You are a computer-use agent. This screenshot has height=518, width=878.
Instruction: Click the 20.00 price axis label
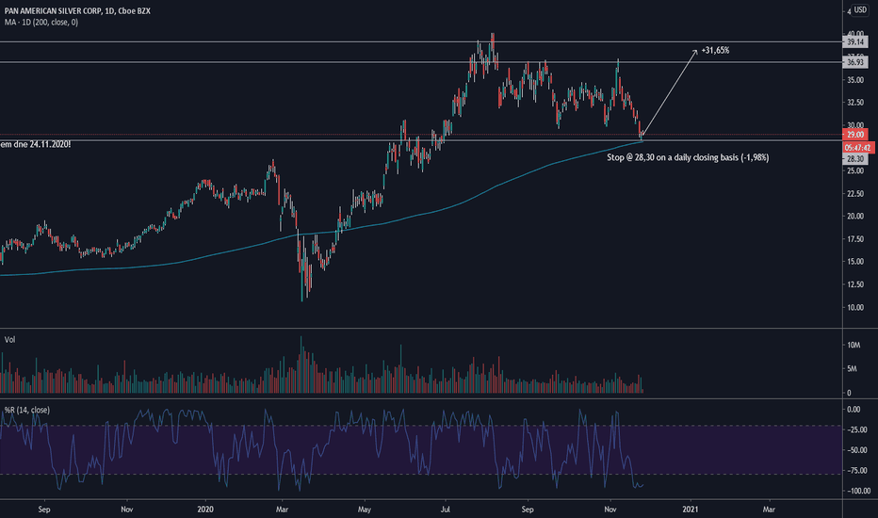855,217
